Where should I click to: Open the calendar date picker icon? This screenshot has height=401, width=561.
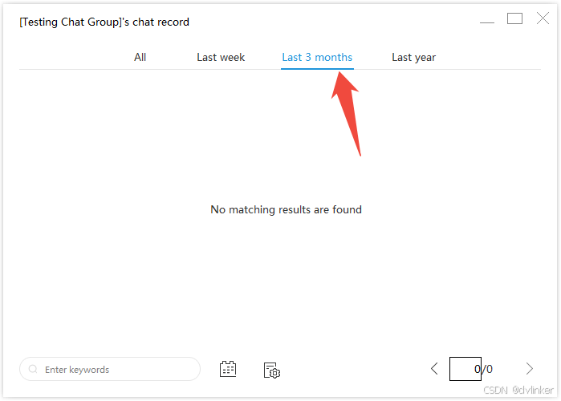coord(228,369)
